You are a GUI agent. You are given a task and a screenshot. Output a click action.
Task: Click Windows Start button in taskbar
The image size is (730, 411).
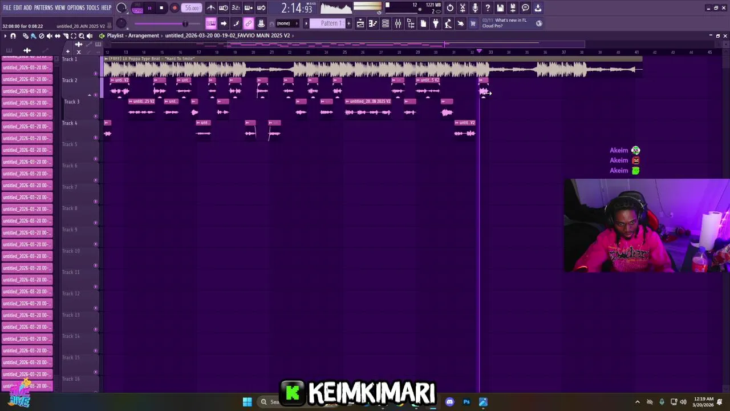pos(247,402)
